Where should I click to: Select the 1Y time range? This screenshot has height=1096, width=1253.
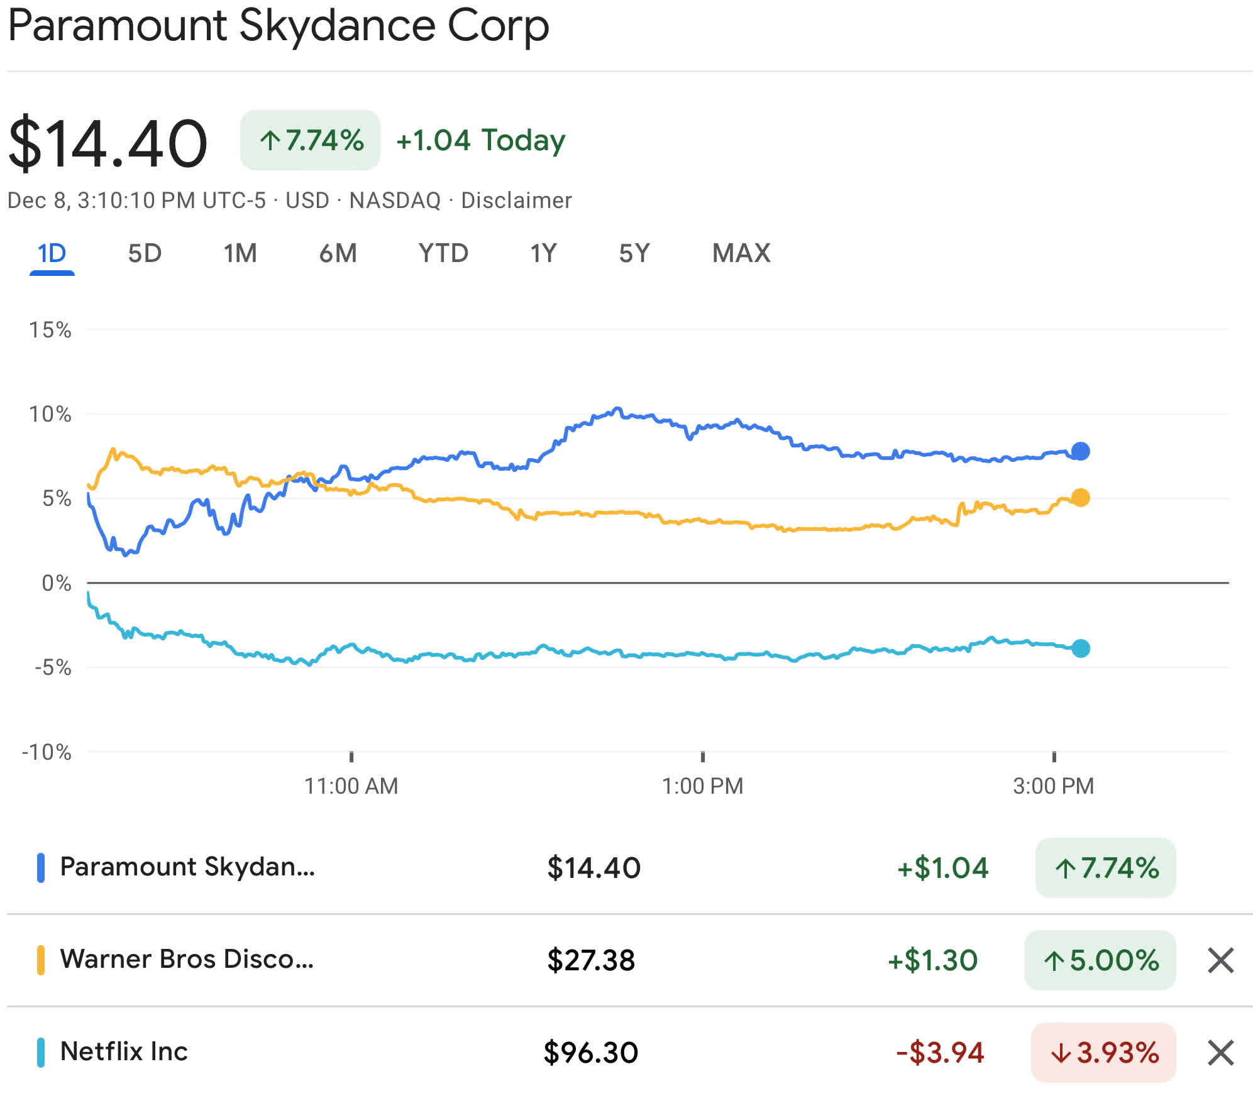(543, 254)
